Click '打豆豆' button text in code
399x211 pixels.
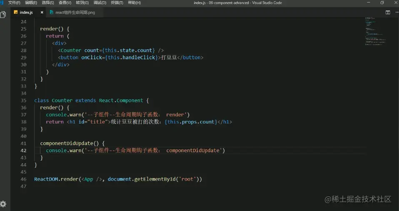coord(169,58)
